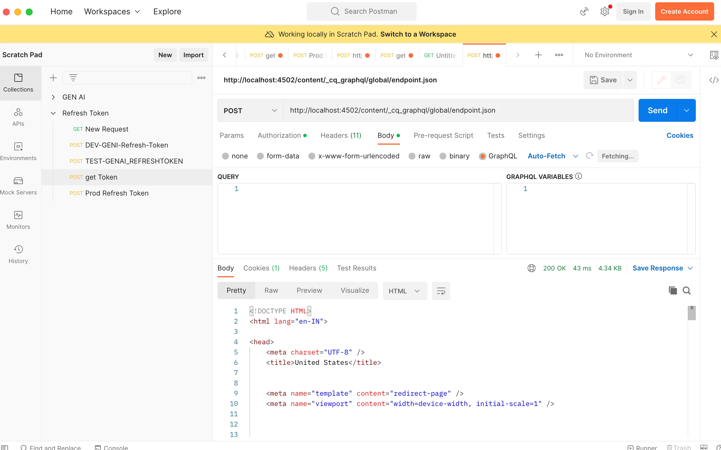Open the POST method dropdown
The height and width of the screenshot is (450, 721).
tap(250, 111)
